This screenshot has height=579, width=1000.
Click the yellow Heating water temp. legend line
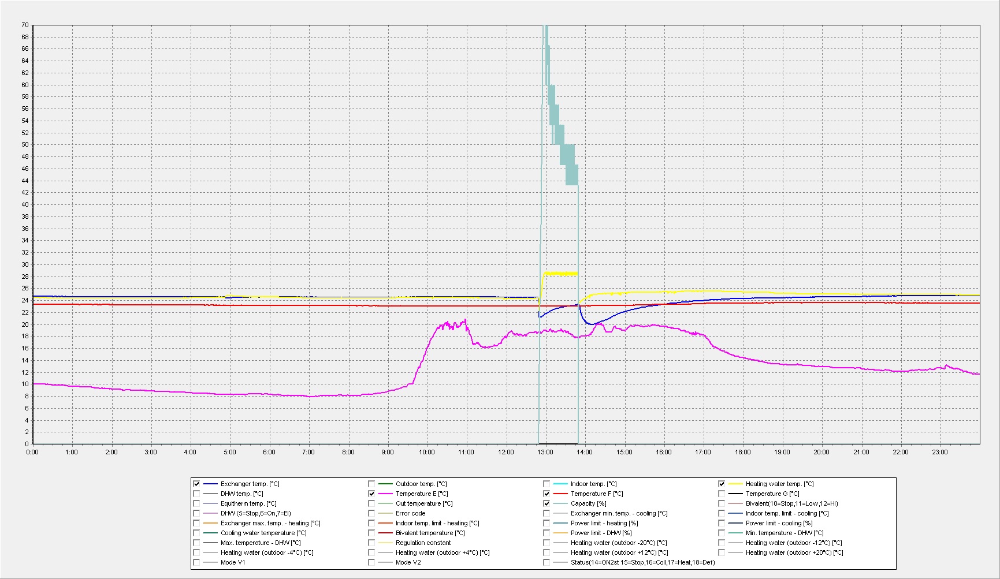tap(736, 484)
